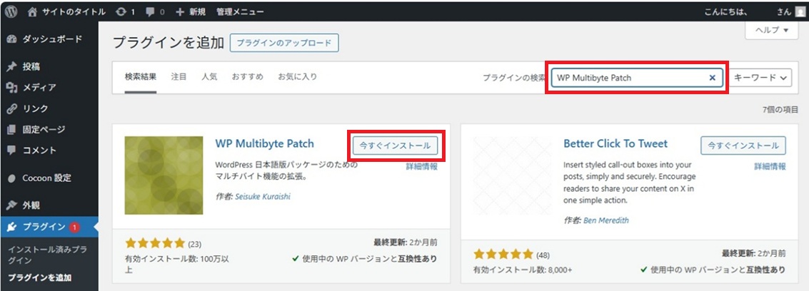Switch to the 注目 tab
This screenshot has height=291, width=809.
click(x=179, y=77)
